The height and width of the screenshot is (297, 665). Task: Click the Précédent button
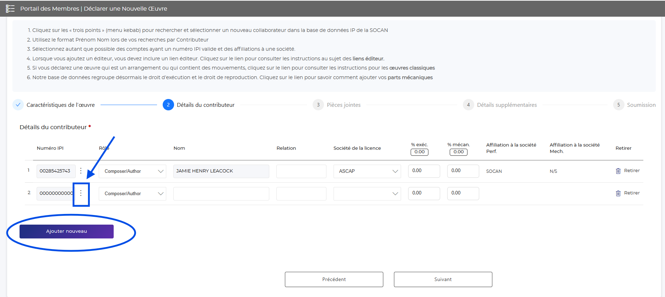pos(334,279)
